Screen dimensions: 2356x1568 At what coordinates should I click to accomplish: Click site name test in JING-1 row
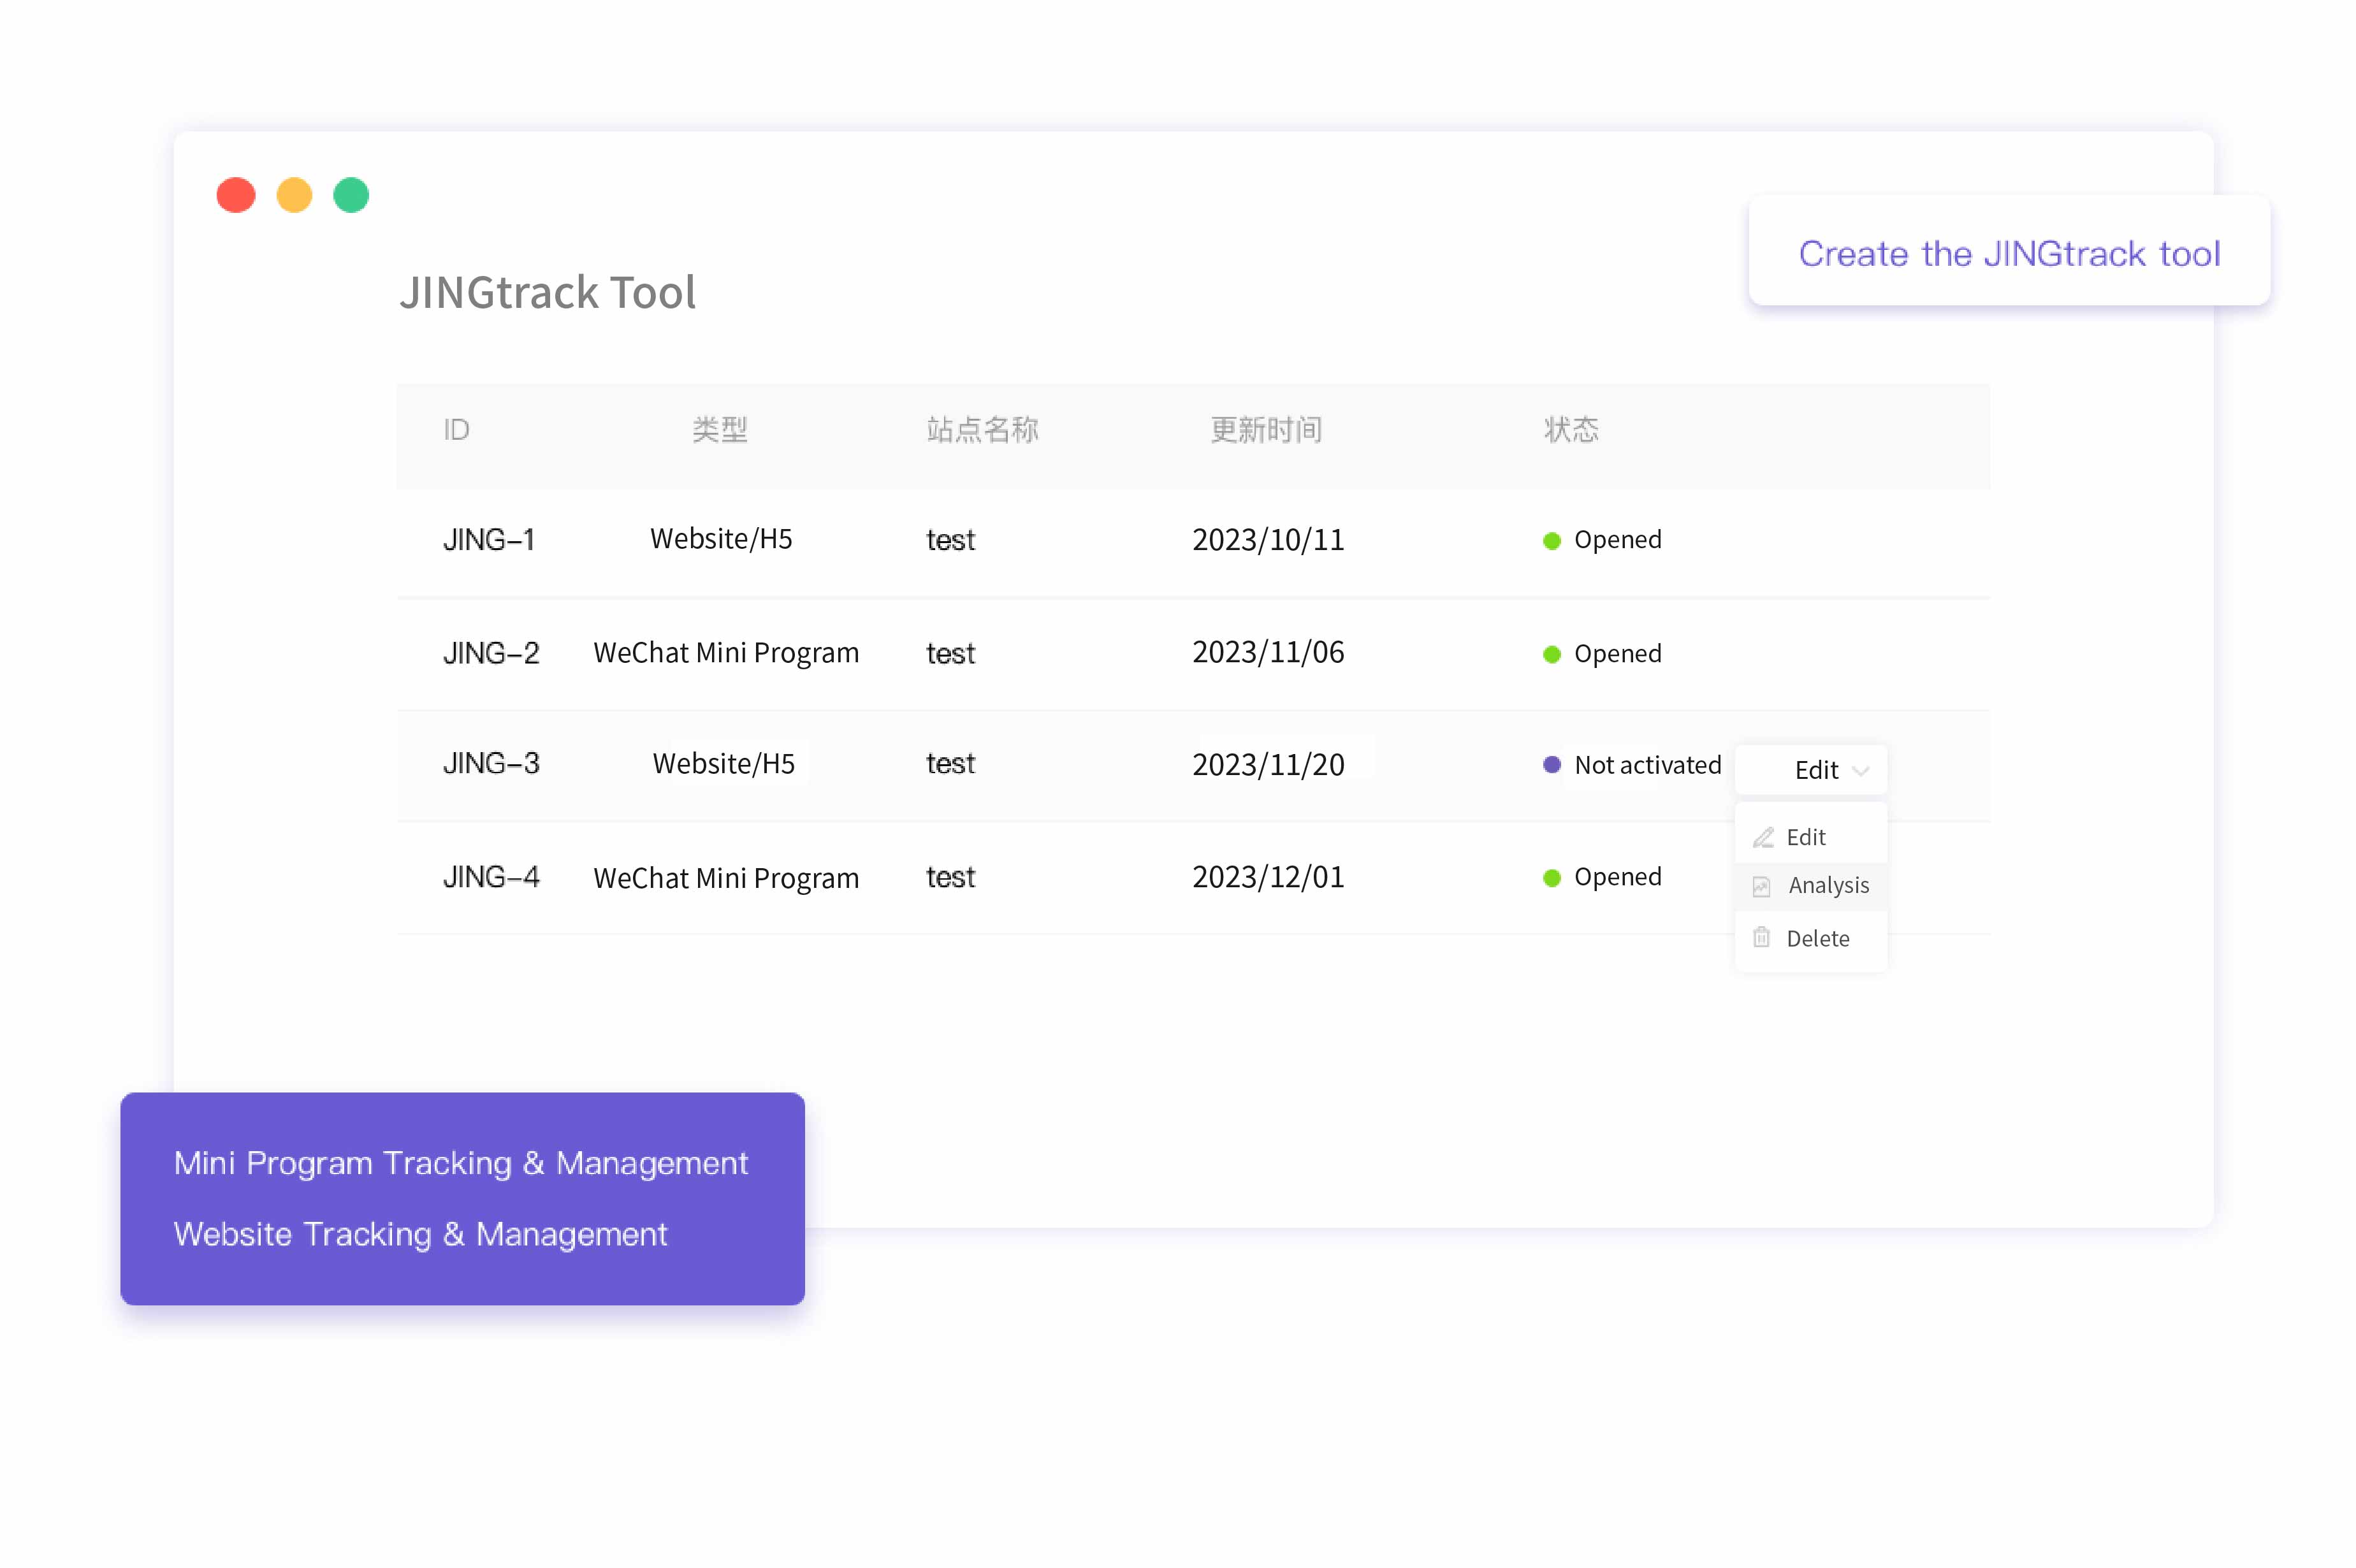pyautogui.click(x=950, y=541)
